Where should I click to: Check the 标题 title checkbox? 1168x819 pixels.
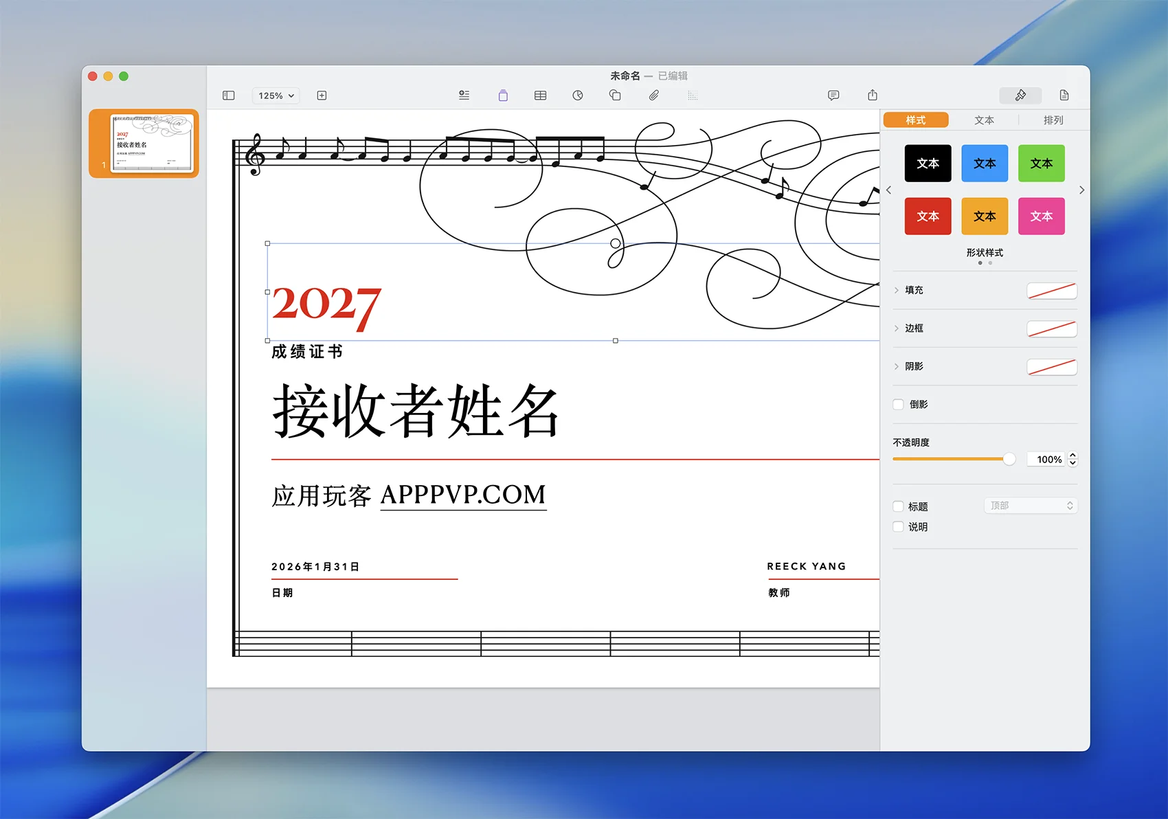point(898,506)
